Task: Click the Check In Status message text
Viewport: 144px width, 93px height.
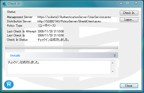Action: (53, 40)
